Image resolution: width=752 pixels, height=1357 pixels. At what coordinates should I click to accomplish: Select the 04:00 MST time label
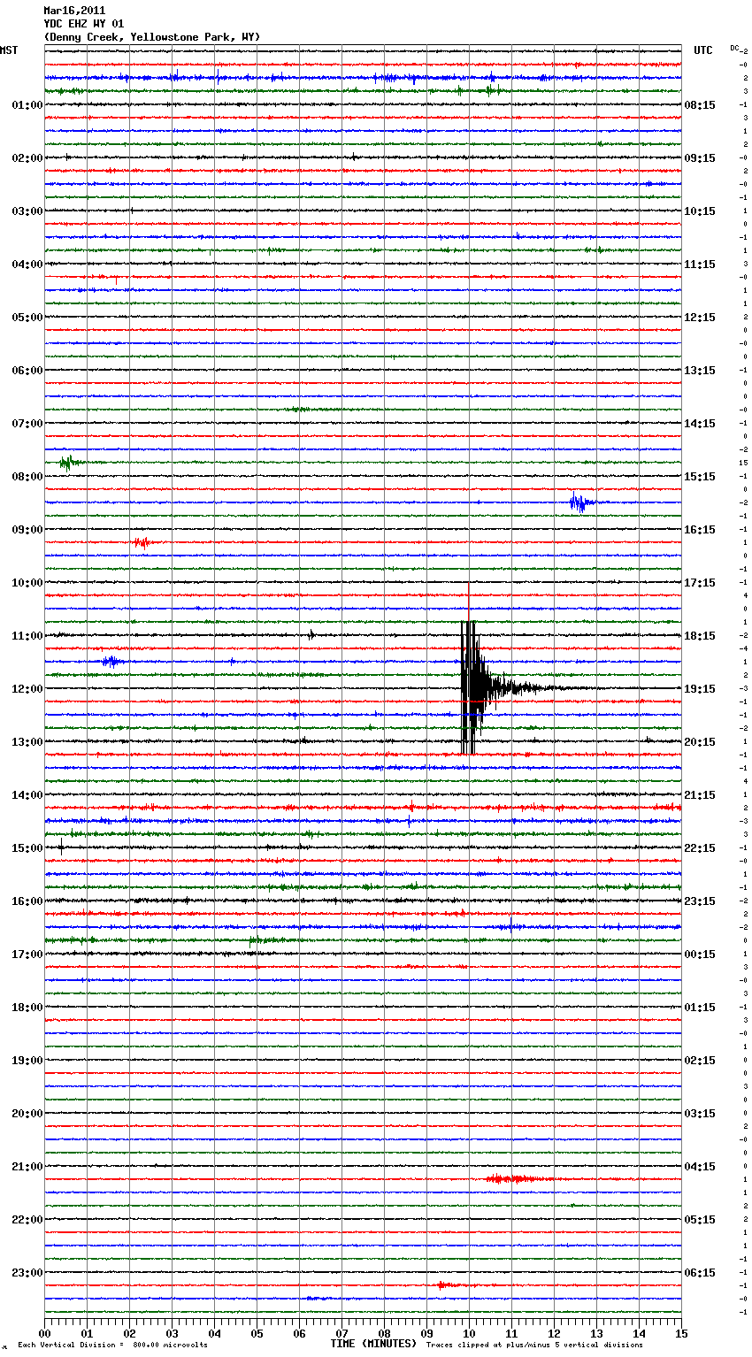click(x=27, y=264)
